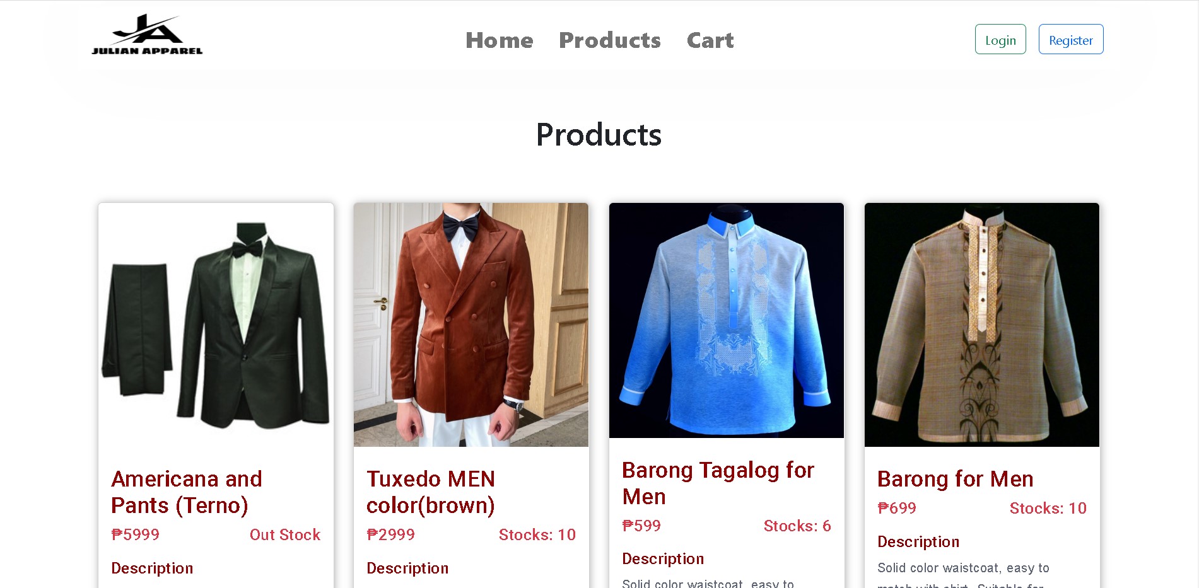Select the Tuxedo MEN color(brown) title
This screenshot has height=588, width=1199.
coord(431,492)
